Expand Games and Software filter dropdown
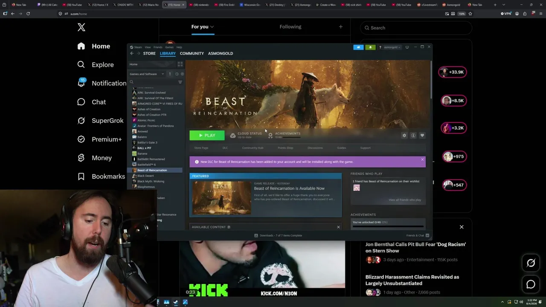This screenshot has height=307, width=546. (147, 74)
